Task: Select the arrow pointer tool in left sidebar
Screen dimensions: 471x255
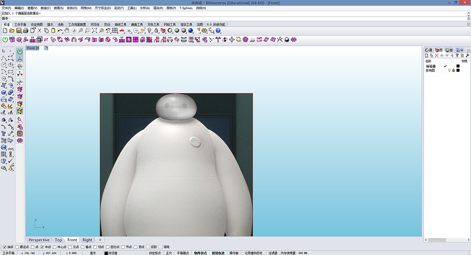Action: click(4, 51)
